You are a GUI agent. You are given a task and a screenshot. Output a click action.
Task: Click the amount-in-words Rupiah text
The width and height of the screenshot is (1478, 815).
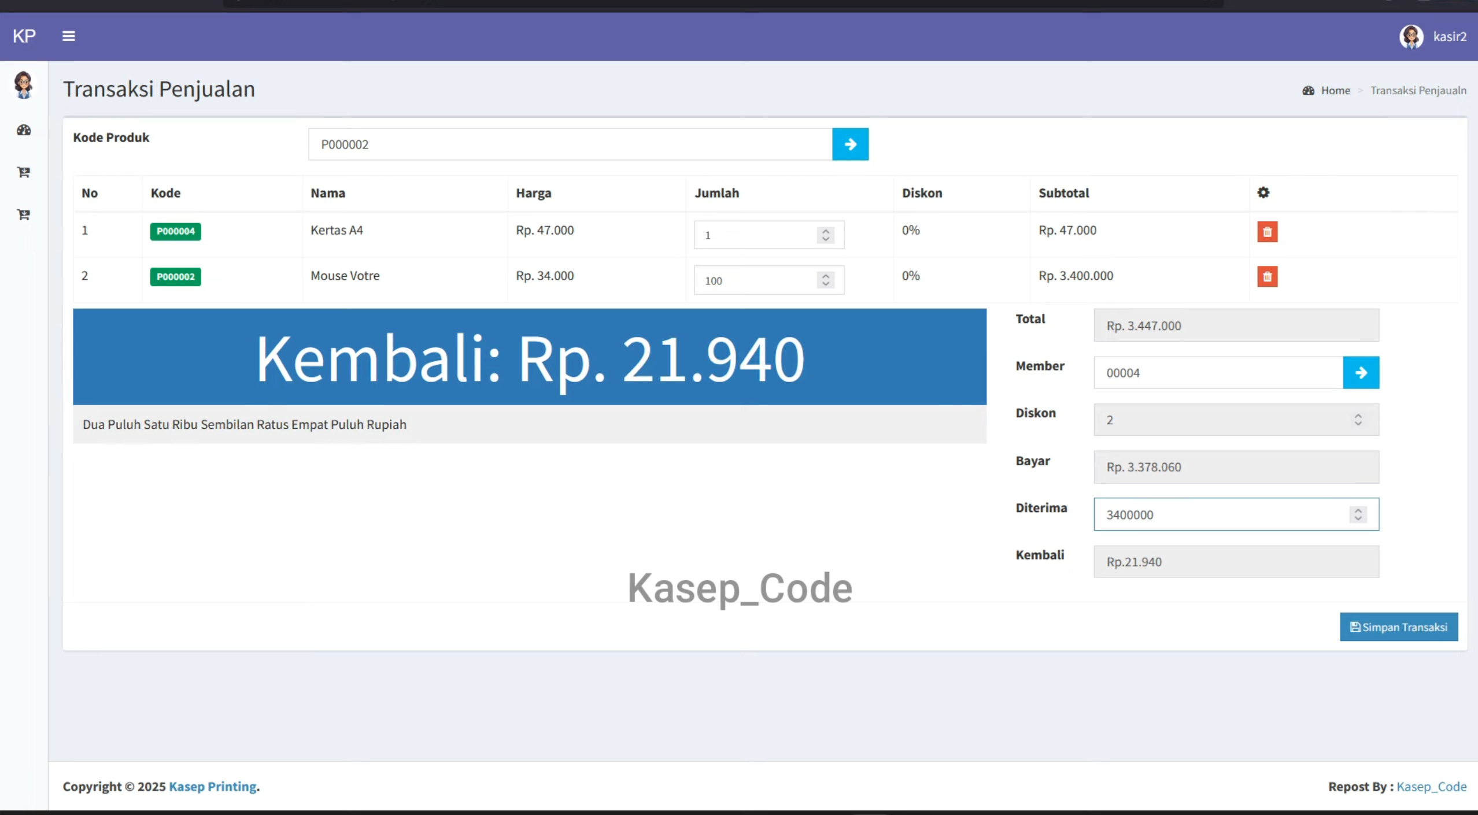tap(245, 424)
